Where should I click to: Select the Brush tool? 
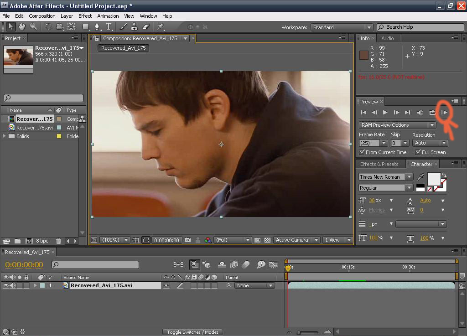pos(123,27)
